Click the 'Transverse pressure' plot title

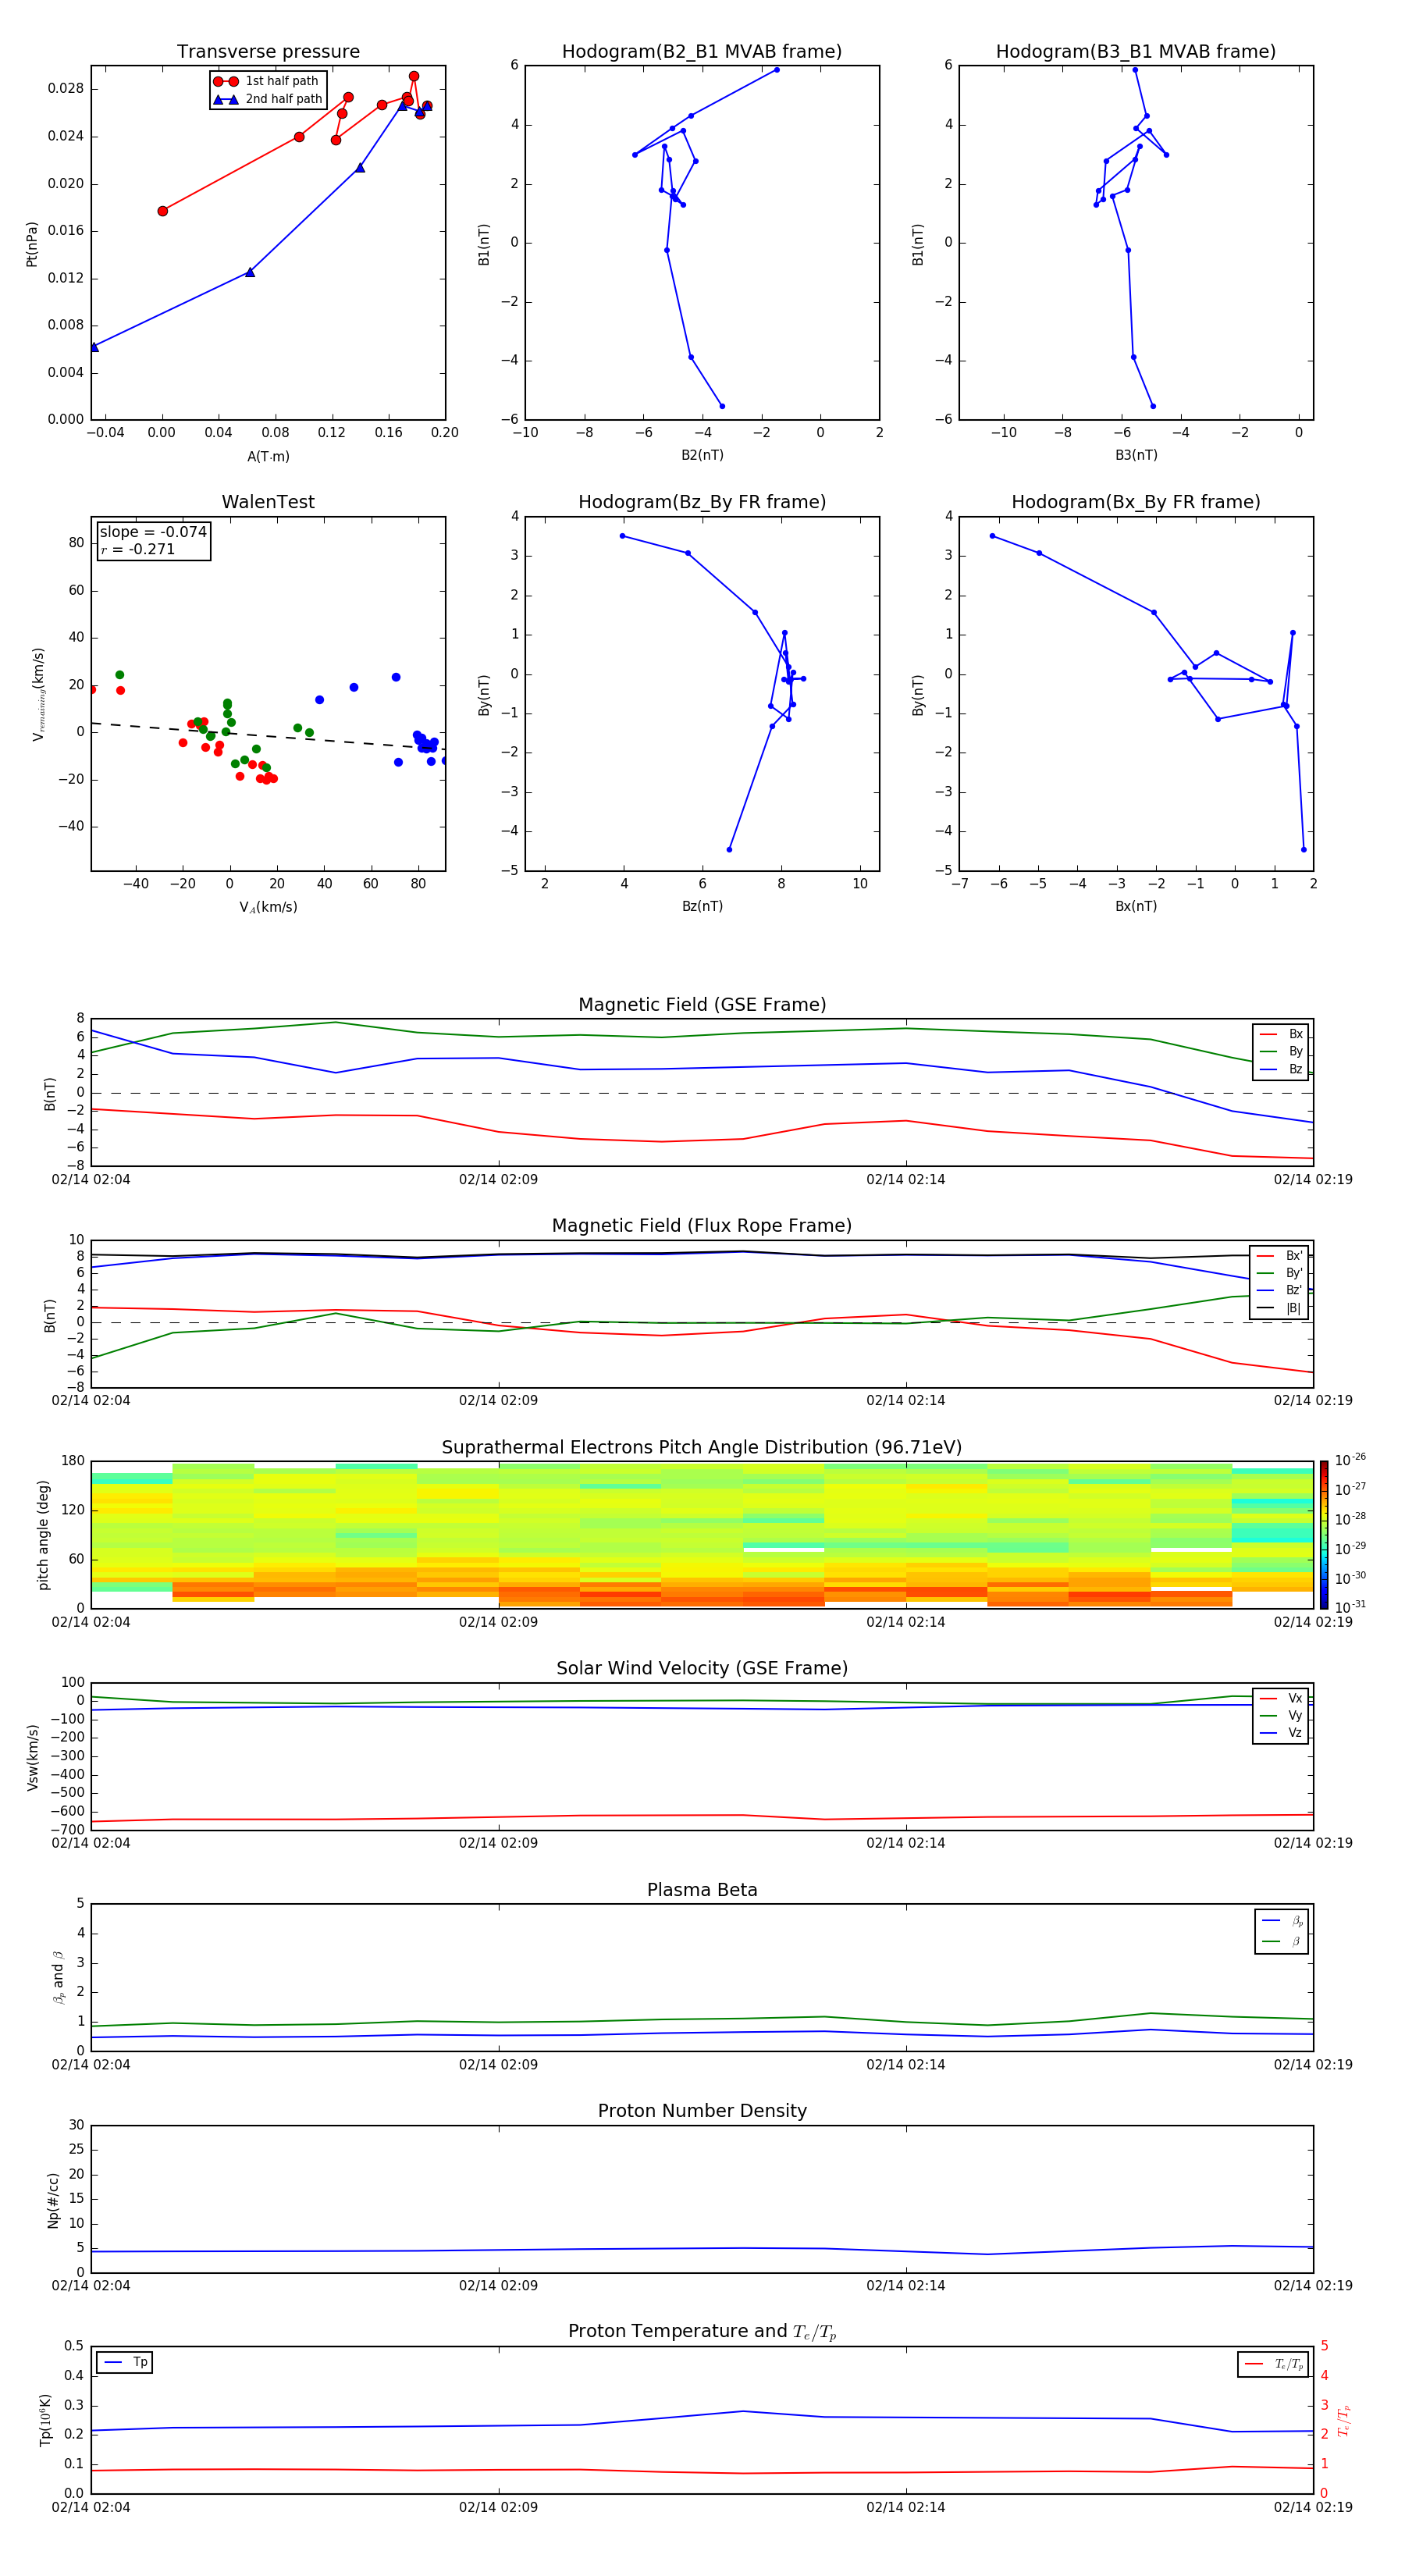pyautogui.click(x=268, y=51)
